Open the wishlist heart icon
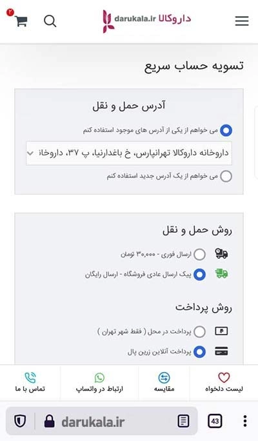The width and height of the screenshot is (258, 441). [x=224, y=377]
